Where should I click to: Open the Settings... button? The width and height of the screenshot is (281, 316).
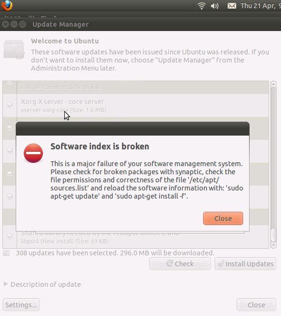coord(21,305)
